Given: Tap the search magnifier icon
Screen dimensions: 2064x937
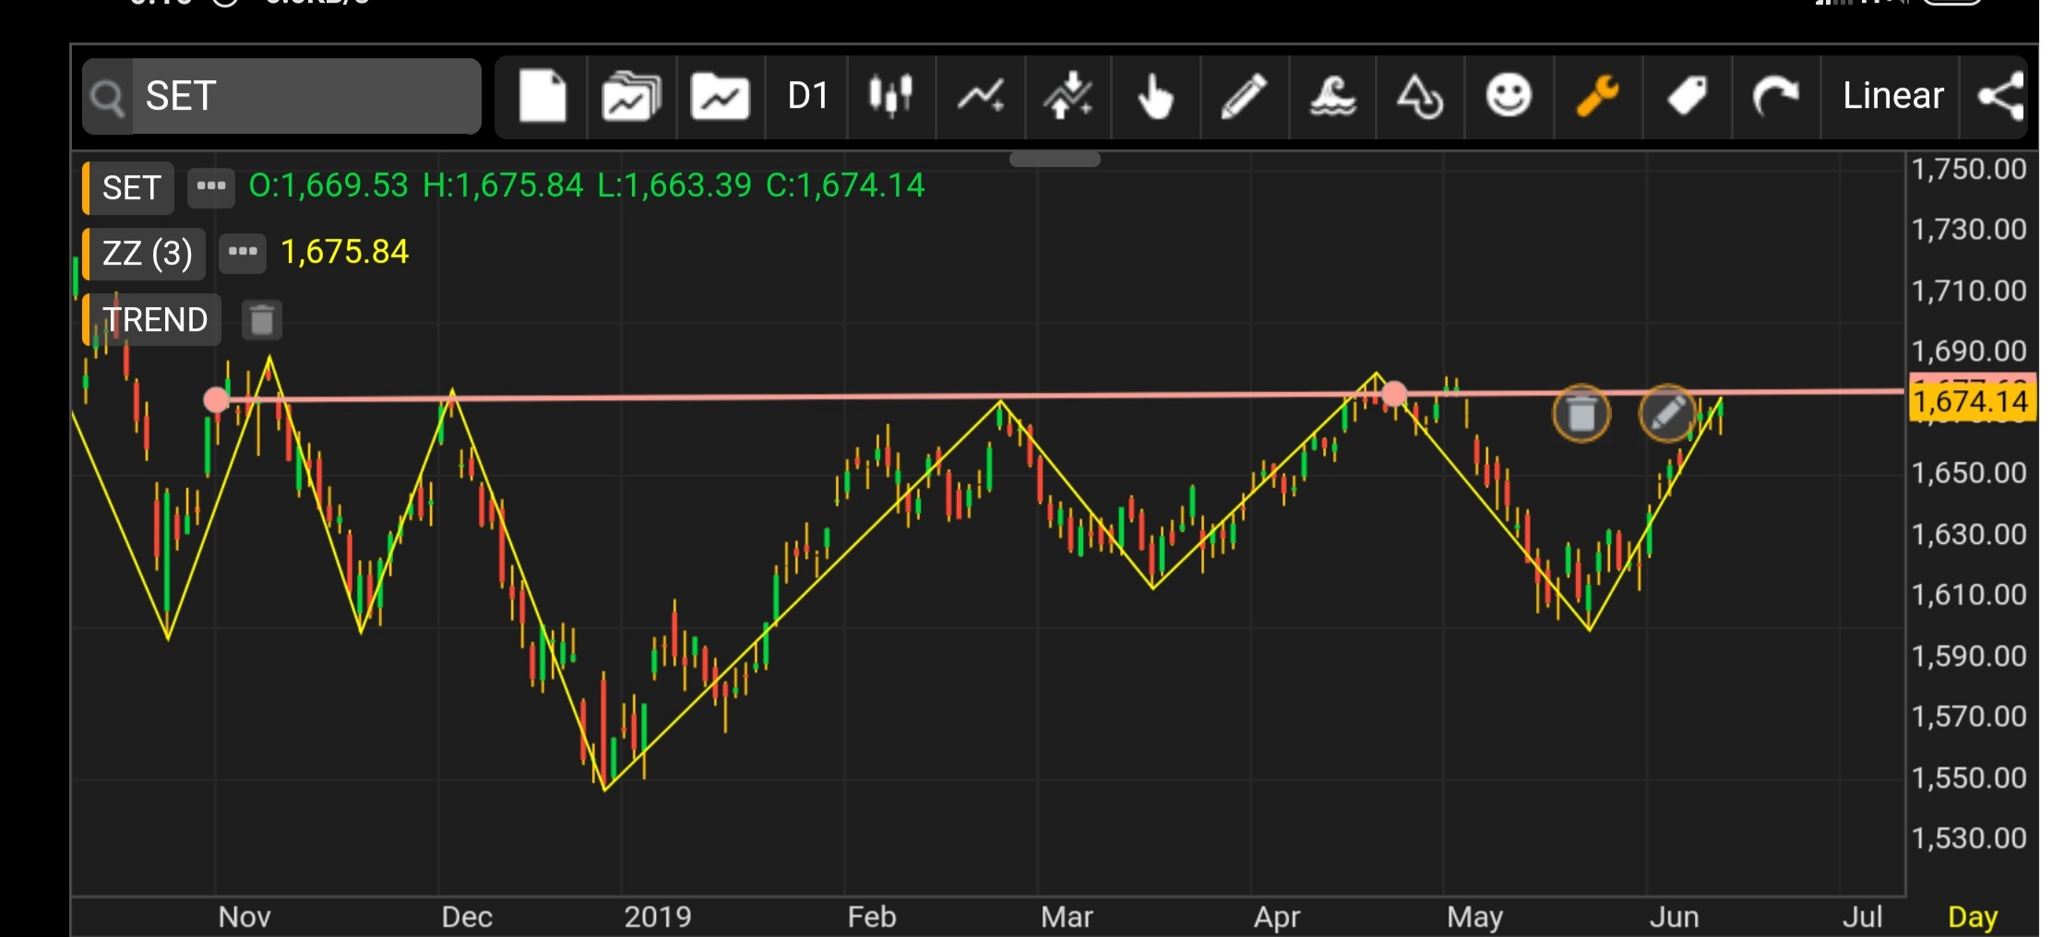Looking at the screenshot, I should click(108, 97).
